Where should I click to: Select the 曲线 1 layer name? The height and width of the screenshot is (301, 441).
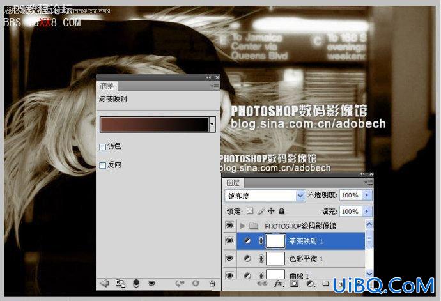point(300,275)
